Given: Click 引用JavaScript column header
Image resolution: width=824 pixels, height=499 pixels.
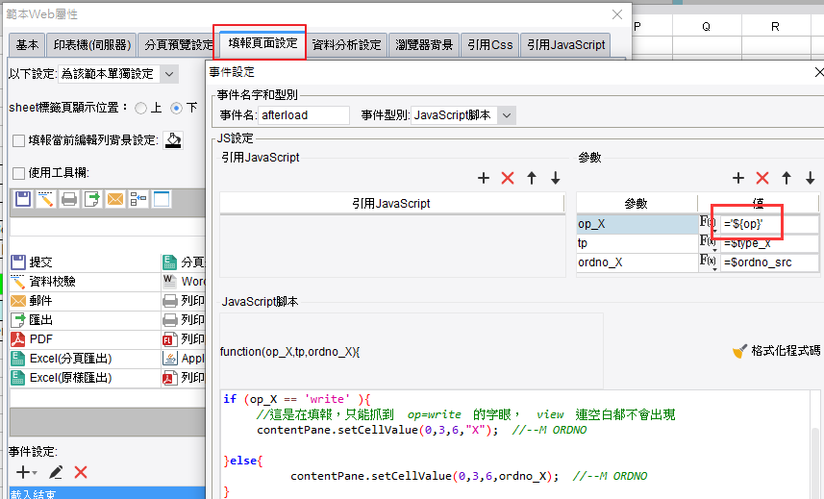Looking at the screenshot, I should click(391, 203).
